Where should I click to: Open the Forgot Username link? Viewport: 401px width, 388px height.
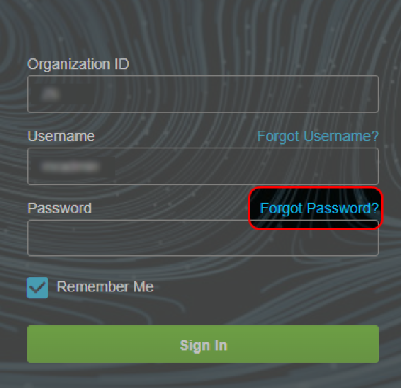(x=317, y=136)
